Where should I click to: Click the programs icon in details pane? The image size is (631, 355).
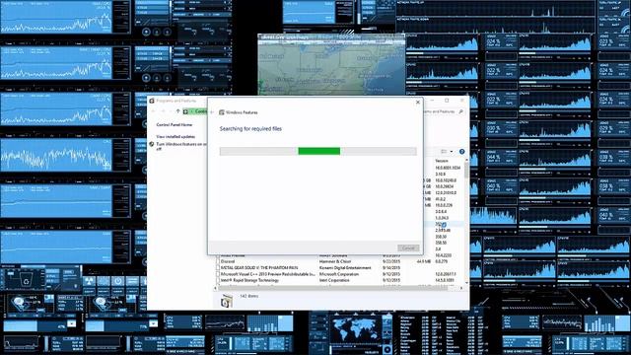pos(227,301)
